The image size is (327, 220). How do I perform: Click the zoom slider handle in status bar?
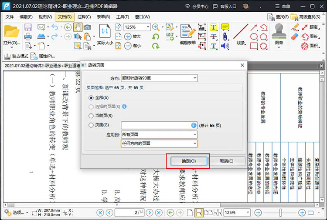pos(280,213)
